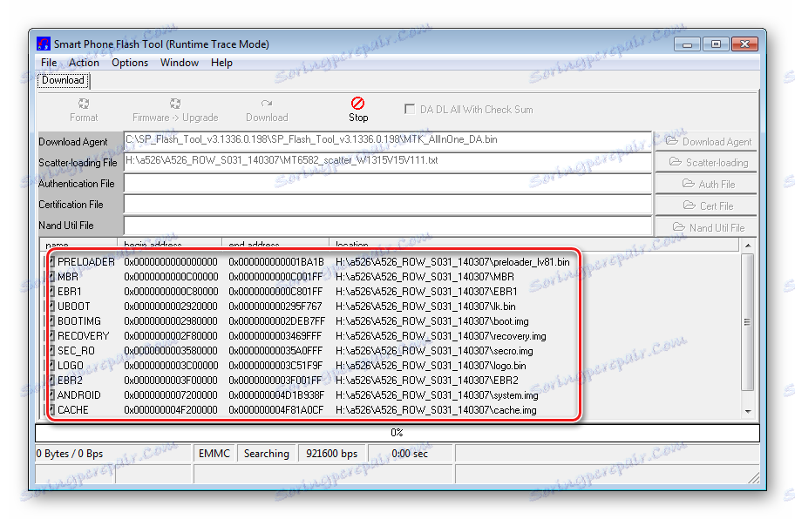The image size is (795, 519).
Task: Toggle the PRELOADER partition checkbox
Action: pos(51,262)
